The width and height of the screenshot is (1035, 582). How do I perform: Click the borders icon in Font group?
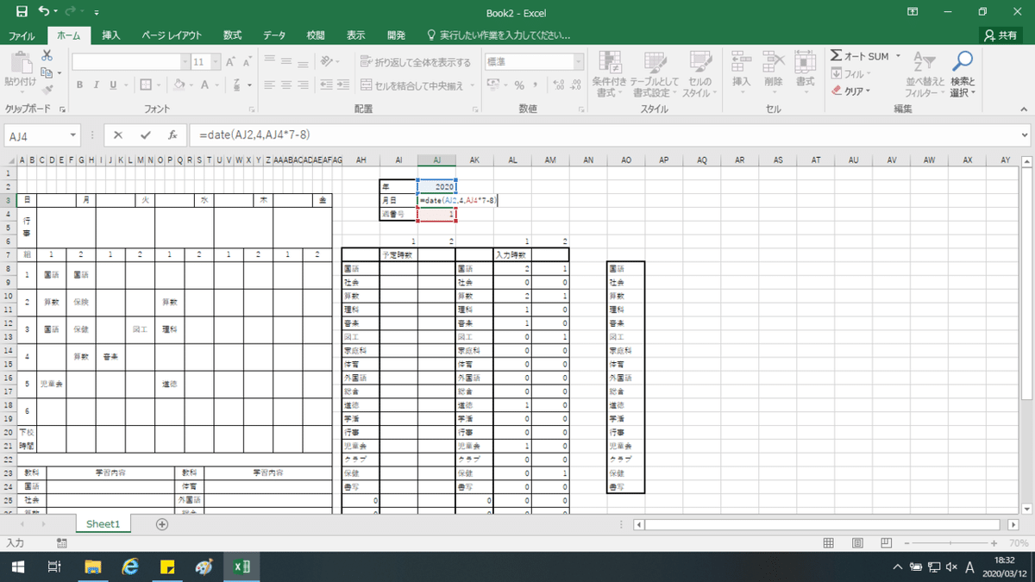(x=145, y=85)
